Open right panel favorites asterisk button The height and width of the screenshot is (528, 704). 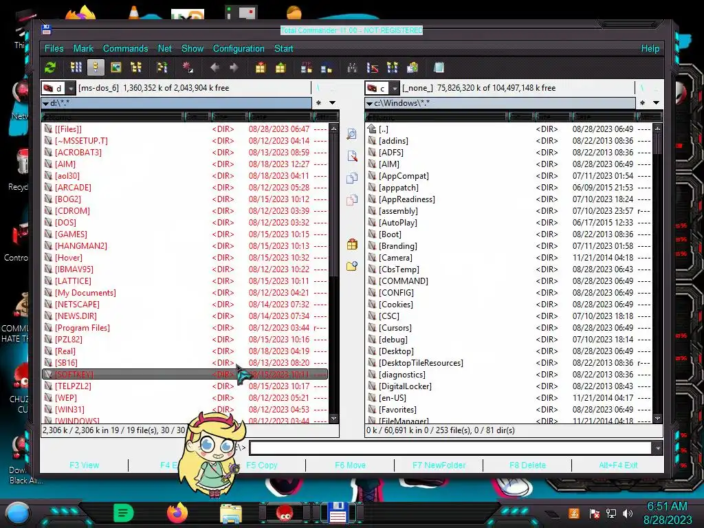click(643, 103)
